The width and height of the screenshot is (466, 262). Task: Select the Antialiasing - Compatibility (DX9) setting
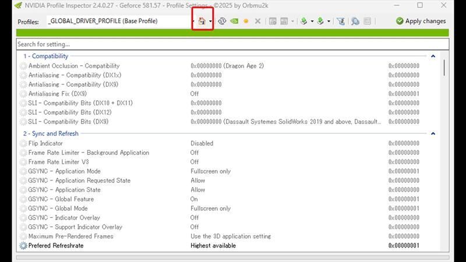[x=73, y=84]
